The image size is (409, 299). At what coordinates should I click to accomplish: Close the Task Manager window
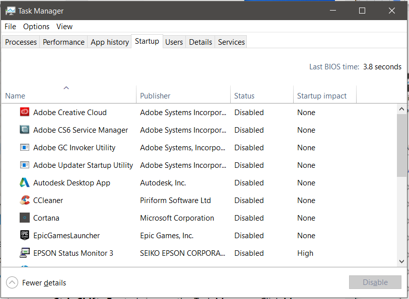coord(392,11)
